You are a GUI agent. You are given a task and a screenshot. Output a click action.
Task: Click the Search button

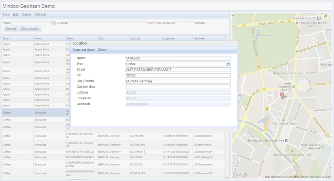[x=10, y=29]
